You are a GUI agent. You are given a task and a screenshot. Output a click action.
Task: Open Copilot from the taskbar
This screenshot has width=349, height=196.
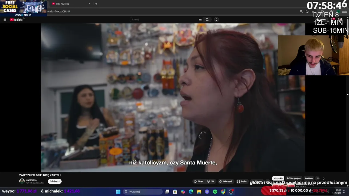point(183,192)
